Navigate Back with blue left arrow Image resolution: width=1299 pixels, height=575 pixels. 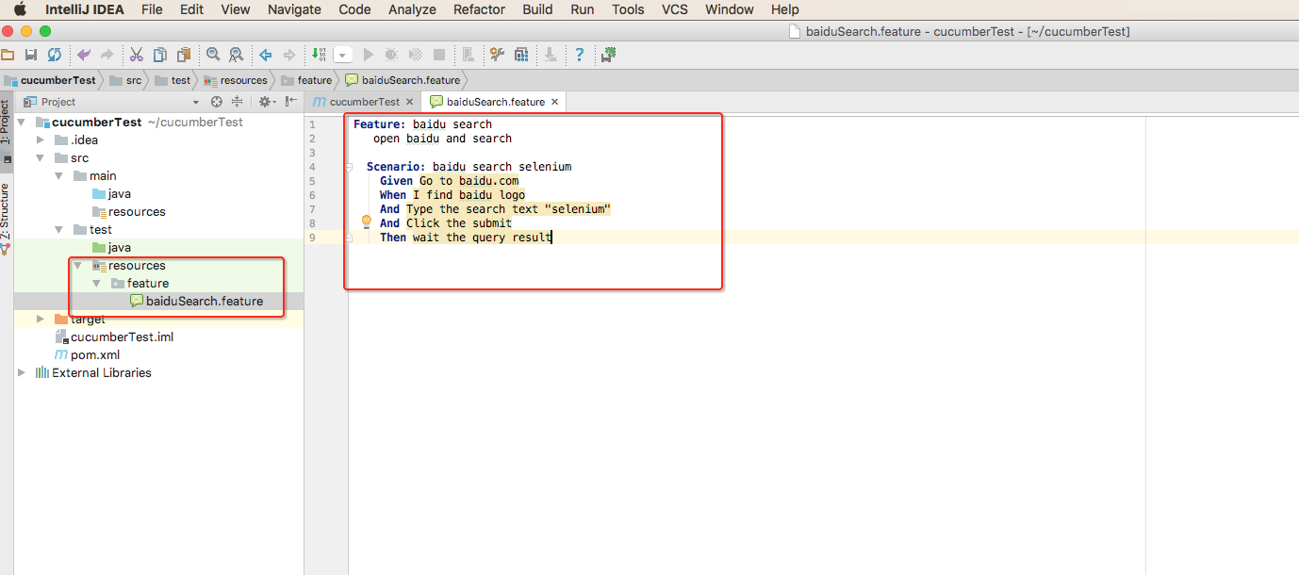tap(266, 55)
